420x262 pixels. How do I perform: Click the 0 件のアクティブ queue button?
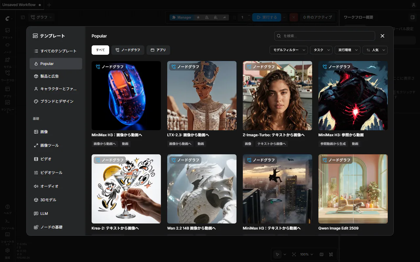coord(317,17)
